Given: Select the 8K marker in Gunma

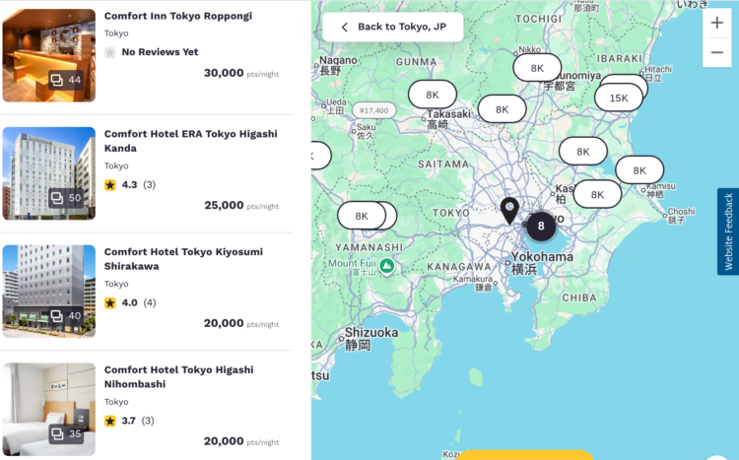Looking at the screenshot, I should [x=433, y=95].
